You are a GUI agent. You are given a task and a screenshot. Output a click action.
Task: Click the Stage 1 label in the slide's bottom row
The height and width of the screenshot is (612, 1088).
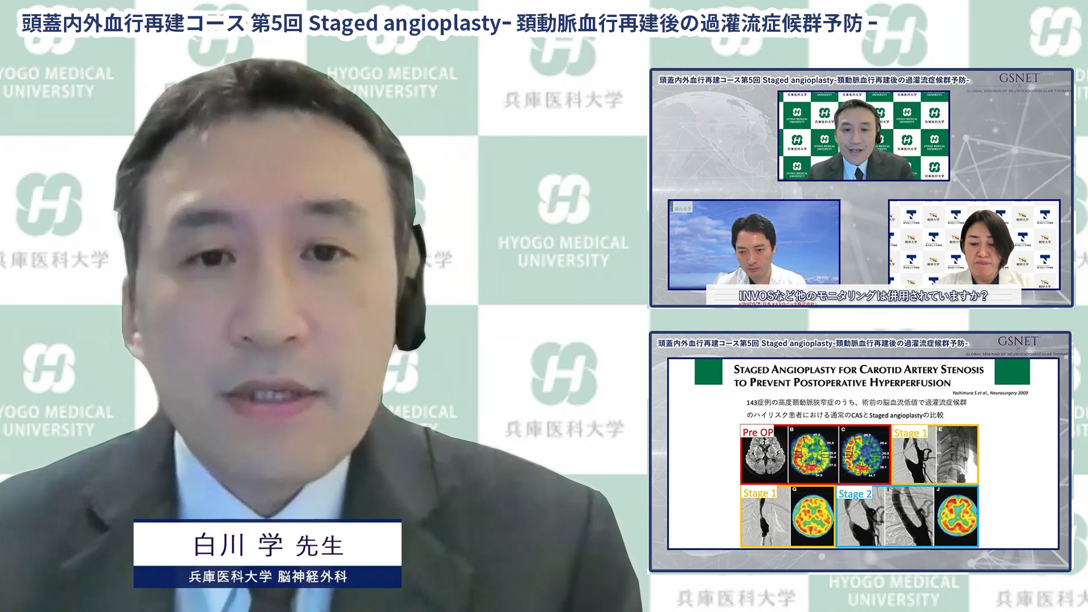pyautogui.click(x=759, y=493)
